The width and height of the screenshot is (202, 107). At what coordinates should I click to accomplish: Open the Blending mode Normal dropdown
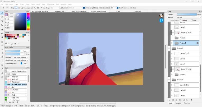[189, 17]
